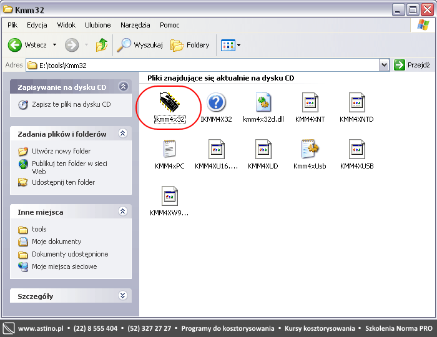This screenshot has height=337, width=437.
Task: Select the KMM4xPC text file icon
Action: coord(169,149)
